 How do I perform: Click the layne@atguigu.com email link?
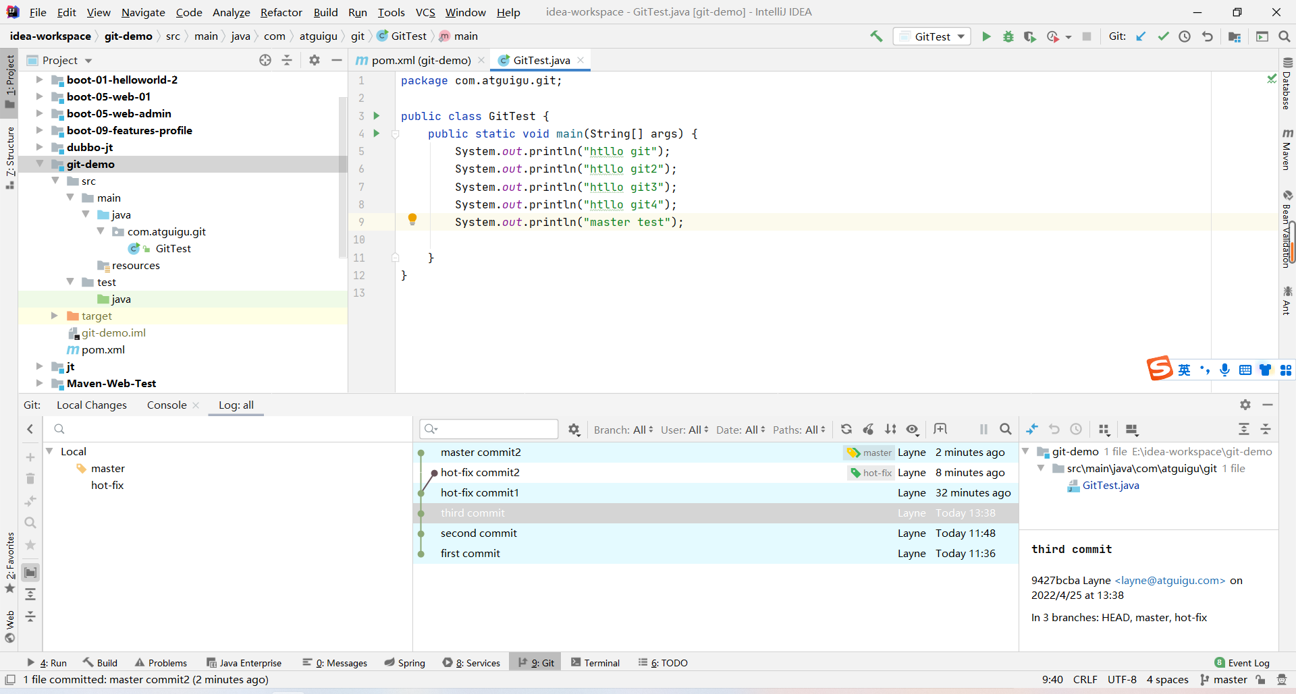[x=1170, y=580]
